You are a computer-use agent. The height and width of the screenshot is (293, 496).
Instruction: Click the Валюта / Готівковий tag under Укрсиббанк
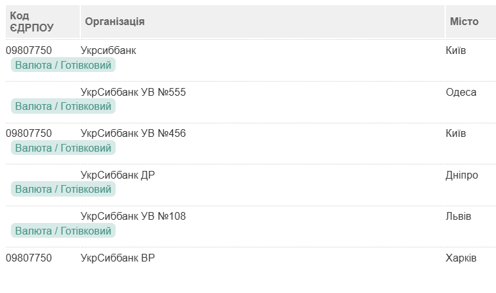pyautogui.click(x=63, y=65)
